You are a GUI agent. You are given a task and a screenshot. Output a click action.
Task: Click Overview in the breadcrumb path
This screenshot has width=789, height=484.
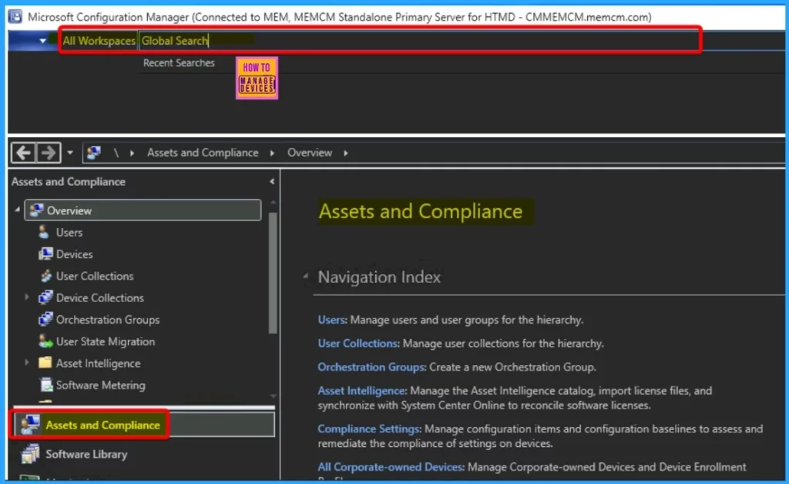pos(310,153)
